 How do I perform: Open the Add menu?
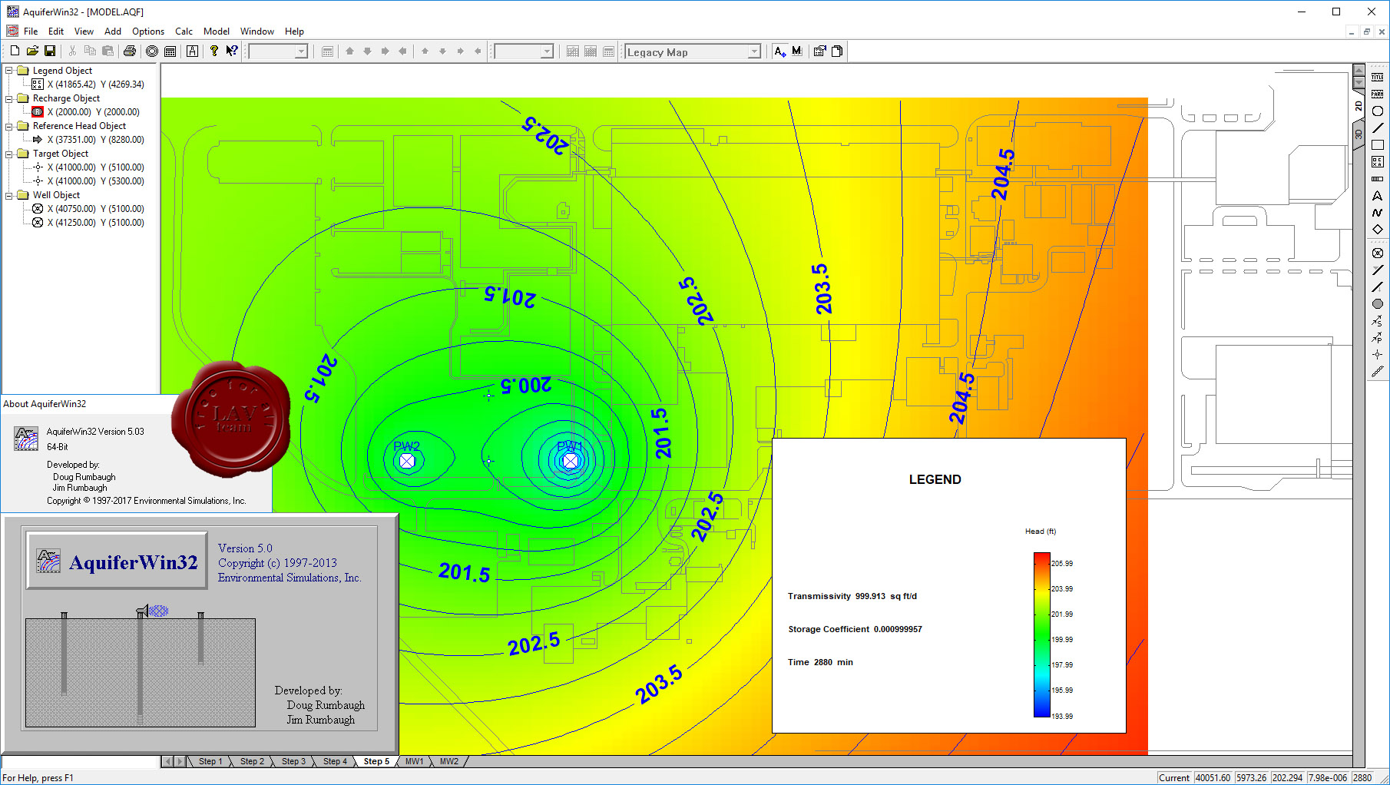pyautogui.click(x=113, y=31)
